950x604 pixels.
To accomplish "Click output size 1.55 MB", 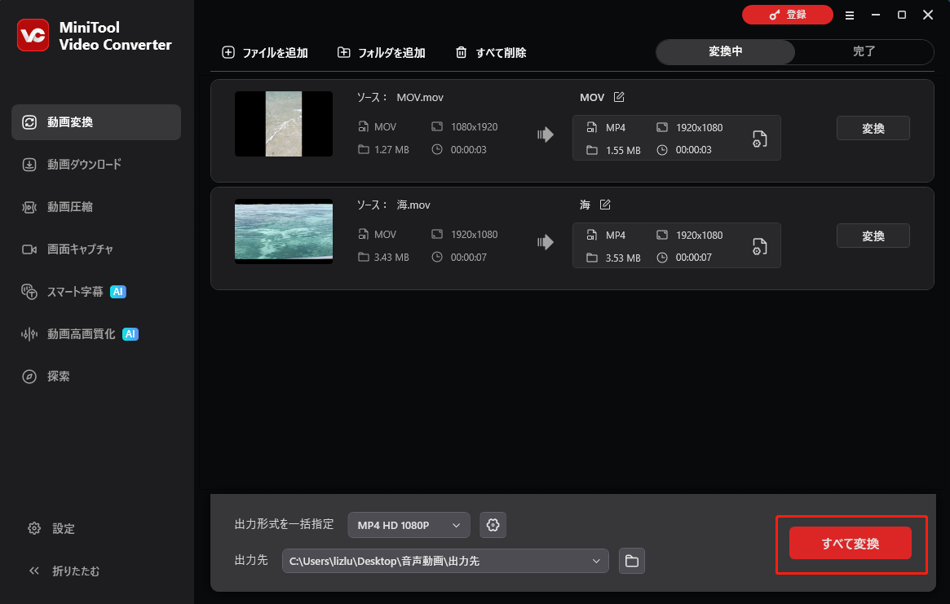I will (623, 150).
